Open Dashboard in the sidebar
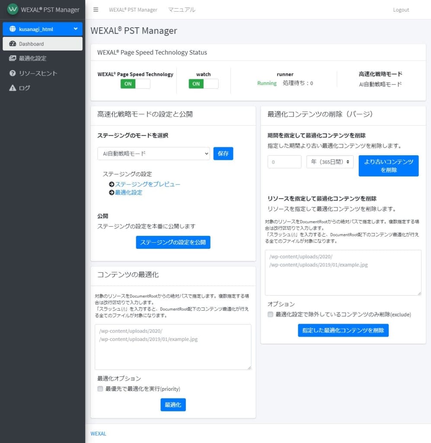 pyautogui.click(x=43, y=44)
